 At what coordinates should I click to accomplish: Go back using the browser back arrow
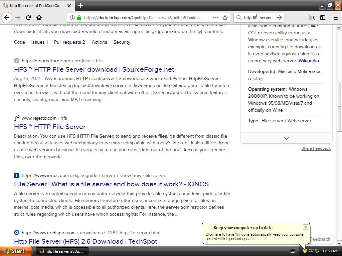tap(7, 18)
